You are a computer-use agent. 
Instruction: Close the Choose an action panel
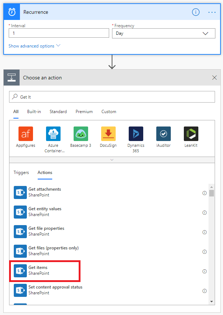coord(214,78)
